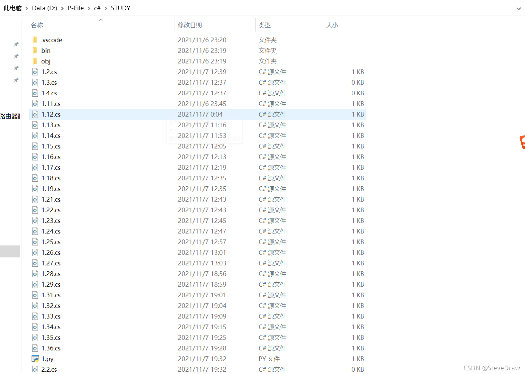
Task: Click the C# file icon for 1.24.cs
Action: pyautogui.click(x=35, y=231)
